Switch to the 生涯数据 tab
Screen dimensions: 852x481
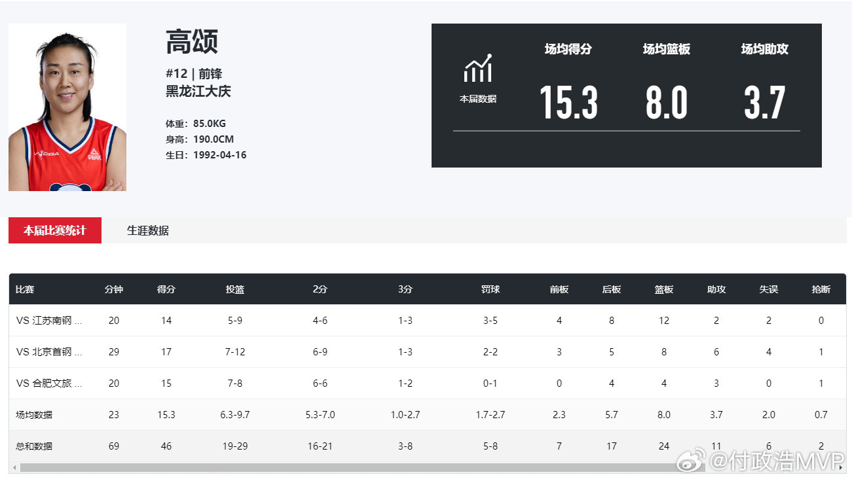(x=148, y=230)
